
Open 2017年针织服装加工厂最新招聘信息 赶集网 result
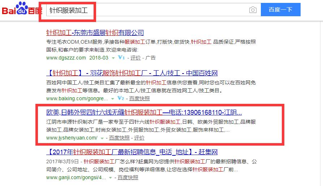pyautogui.click(x=132, y=152)
